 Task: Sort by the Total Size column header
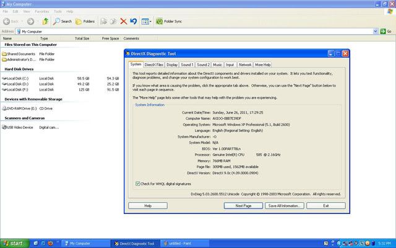[76, 38]
